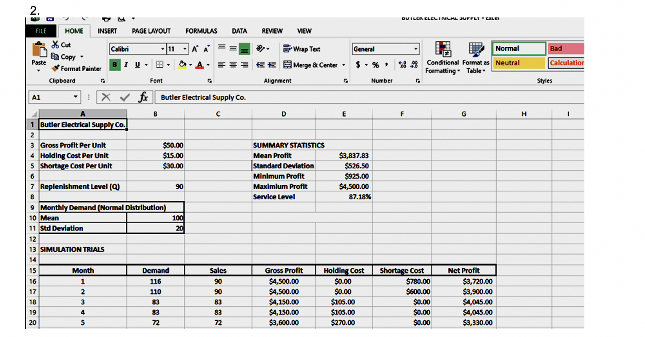Apply the Bad cell style
The image size is (645, 337).
(566, 49)
